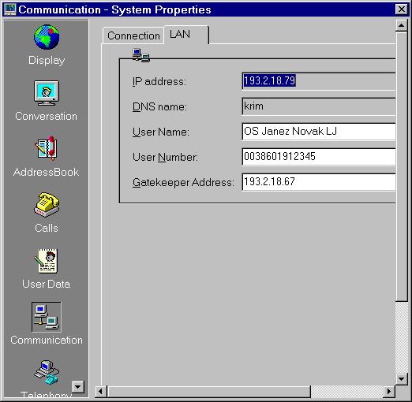The height and width of the screenshot is (402, 412).
Task: Open the User Data notepad icon
Action: pos(47,261)
